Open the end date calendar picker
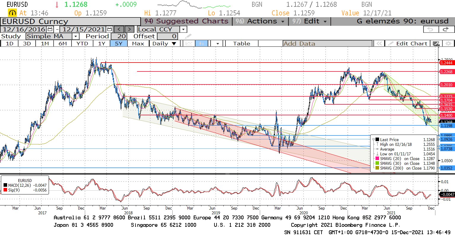Image resolution: width=455 pixels, height=241 pixels. (x=109, y=29)
